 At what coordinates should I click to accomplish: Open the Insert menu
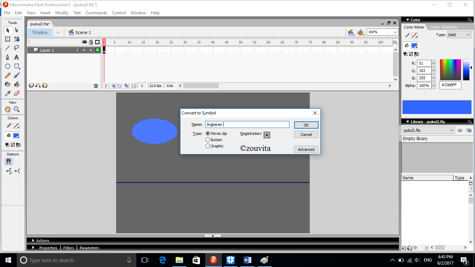click(45, 13)
